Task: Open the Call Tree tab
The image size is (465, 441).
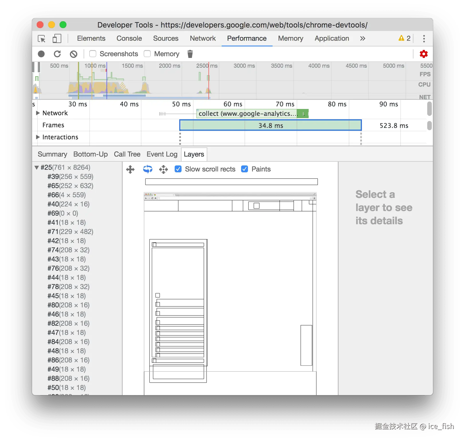Action: pos(127,154)
